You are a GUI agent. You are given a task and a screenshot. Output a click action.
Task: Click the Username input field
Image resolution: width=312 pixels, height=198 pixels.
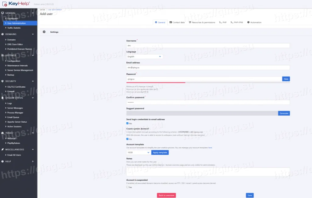point(208,46)
